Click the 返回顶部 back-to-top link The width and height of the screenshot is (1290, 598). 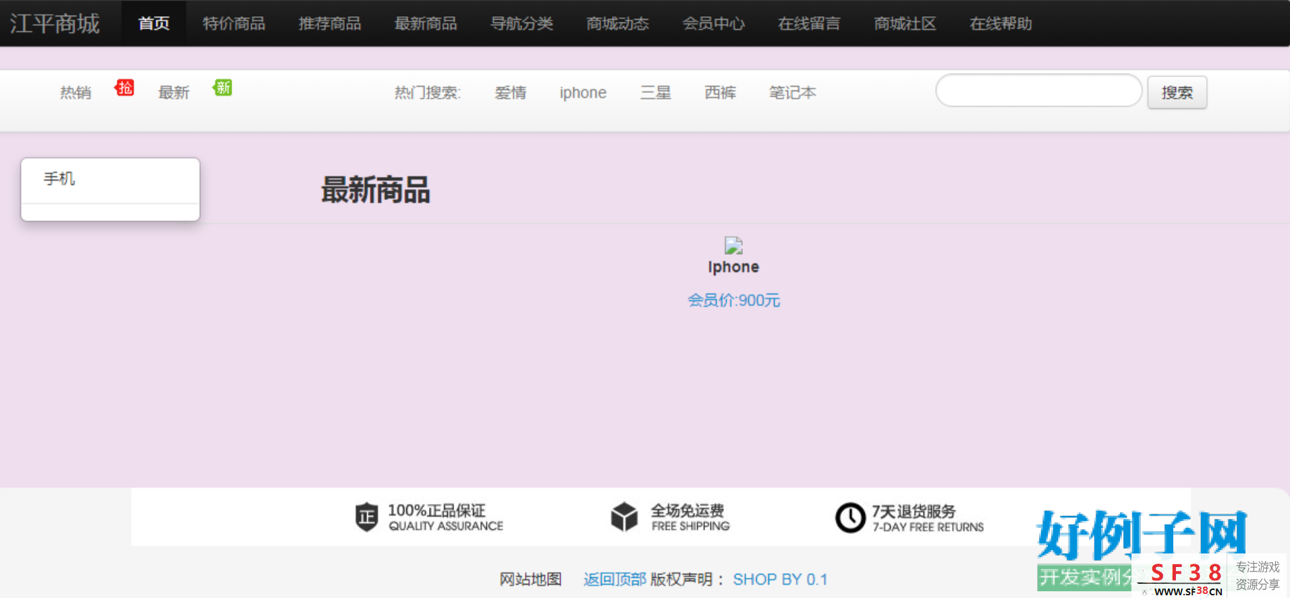(615, 579)
